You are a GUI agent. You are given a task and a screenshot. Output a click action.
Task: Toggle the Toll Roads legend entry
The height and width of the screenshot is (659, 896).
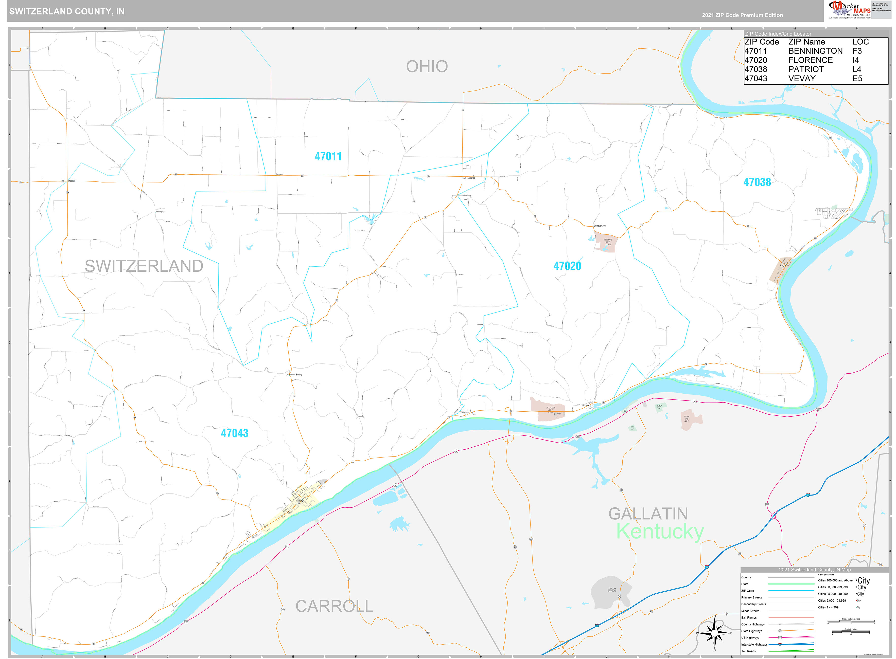click(748, 651)
